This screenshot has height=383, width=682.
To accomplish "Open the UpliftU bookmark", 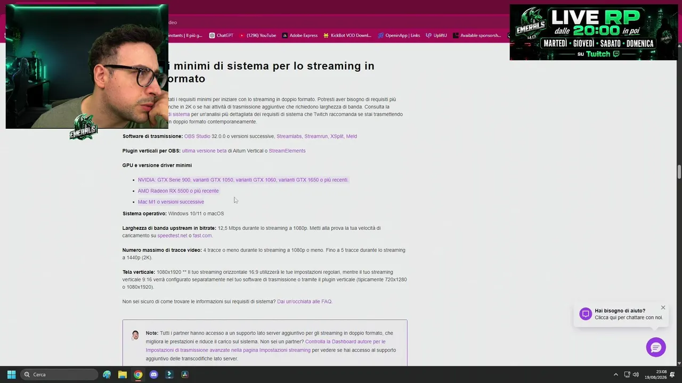I will 436,36.
